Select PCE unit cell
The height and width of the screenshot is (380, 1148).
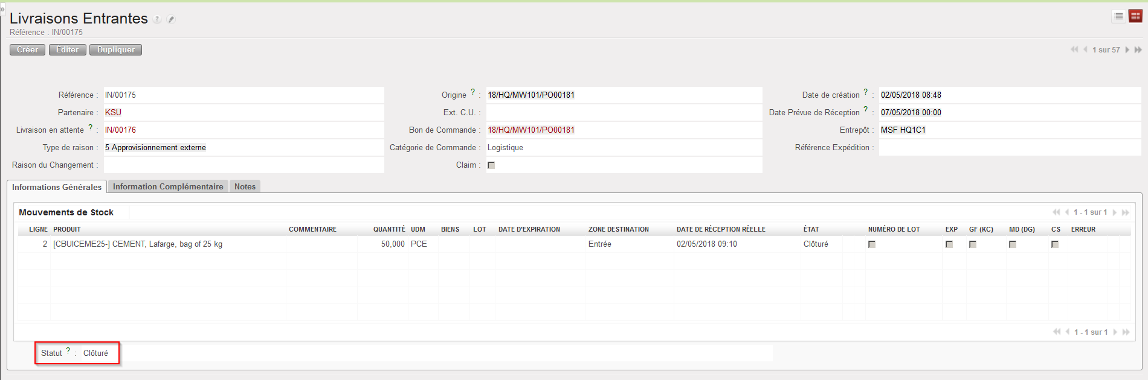coord(419,244)
